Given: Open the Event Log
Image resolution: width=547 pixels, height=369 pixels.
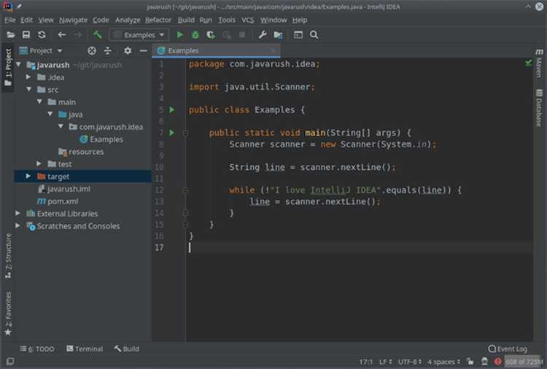Looking at the screenshot, I should pos(508,349).
